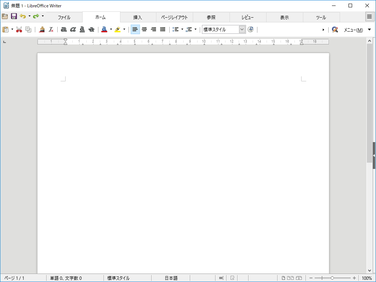Open the redo history dropdown arrow

tap(43, 16)
